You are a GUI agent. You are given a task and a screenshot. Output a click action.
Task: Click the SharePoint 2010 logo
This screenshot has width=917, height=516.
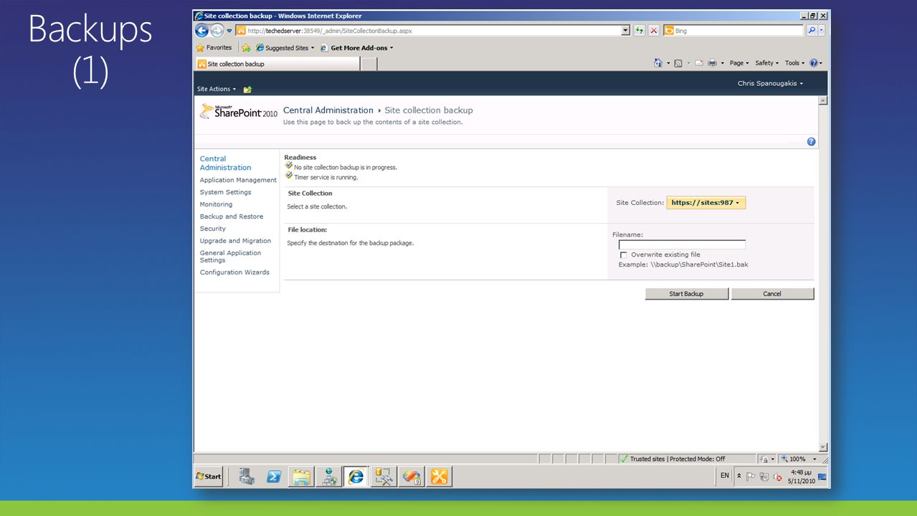[239, 112]
